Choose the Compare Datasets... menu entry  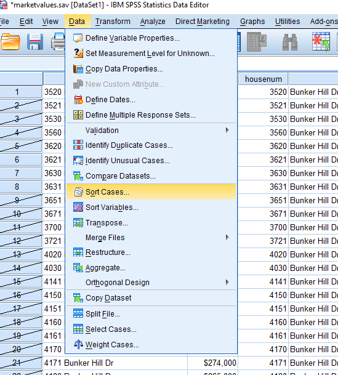[x=151, y=176]
